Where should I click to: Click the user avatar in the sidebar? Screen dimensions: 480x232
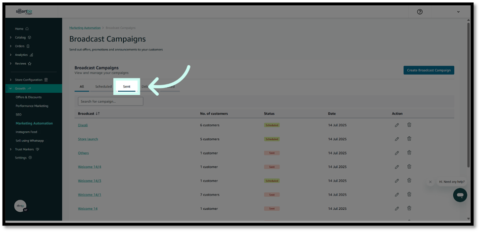(20, 206)
